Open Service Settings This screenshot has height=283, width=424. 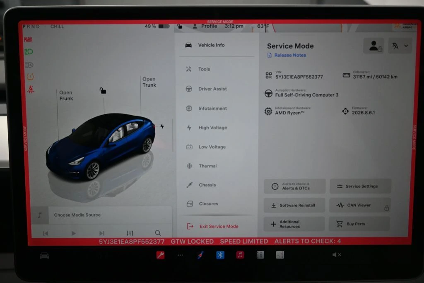click(x=360, y=186)
